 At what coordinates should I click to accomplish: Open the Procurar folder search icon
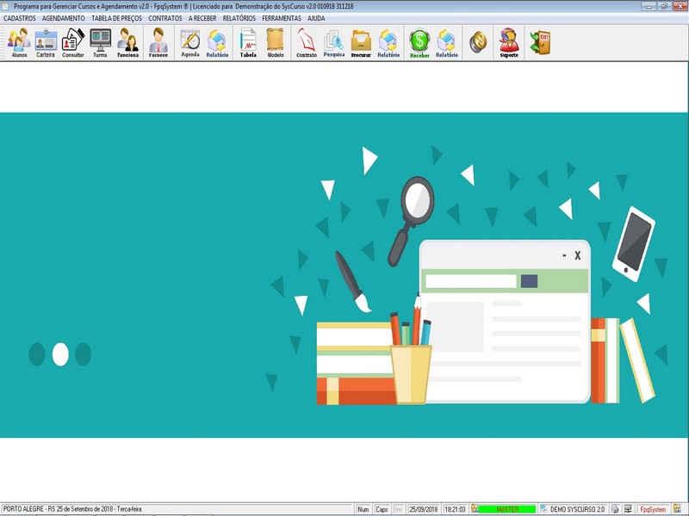coord(361,42)
